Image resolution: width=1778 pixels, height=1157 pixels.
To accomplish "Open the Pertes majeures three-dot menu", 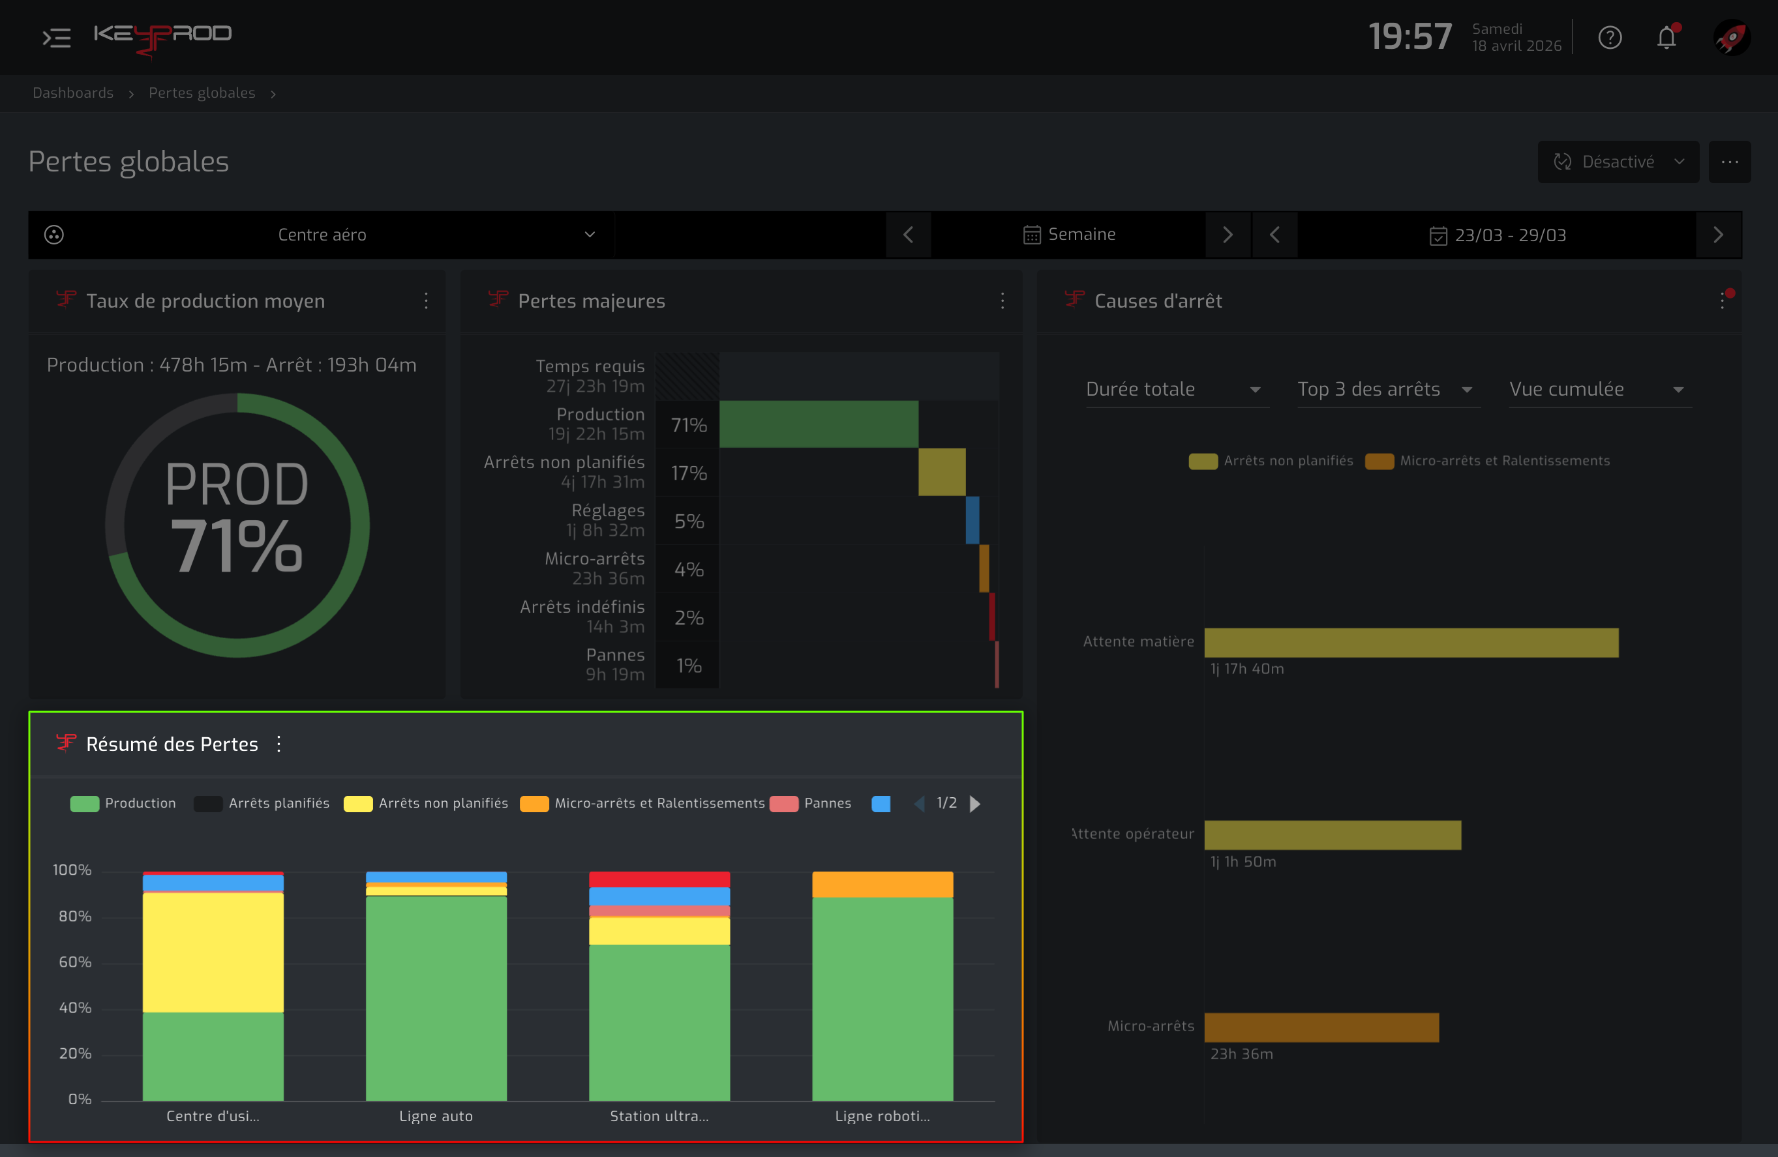I will tap(1002, 301).
